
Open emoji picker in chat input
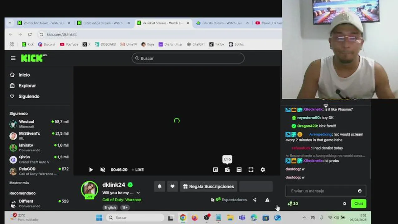click(360, 191)
